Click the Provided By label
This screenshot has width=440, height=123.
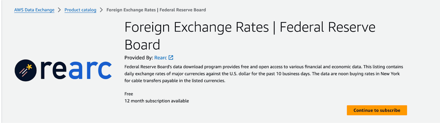pyautogui.click(x=139, y=58)
